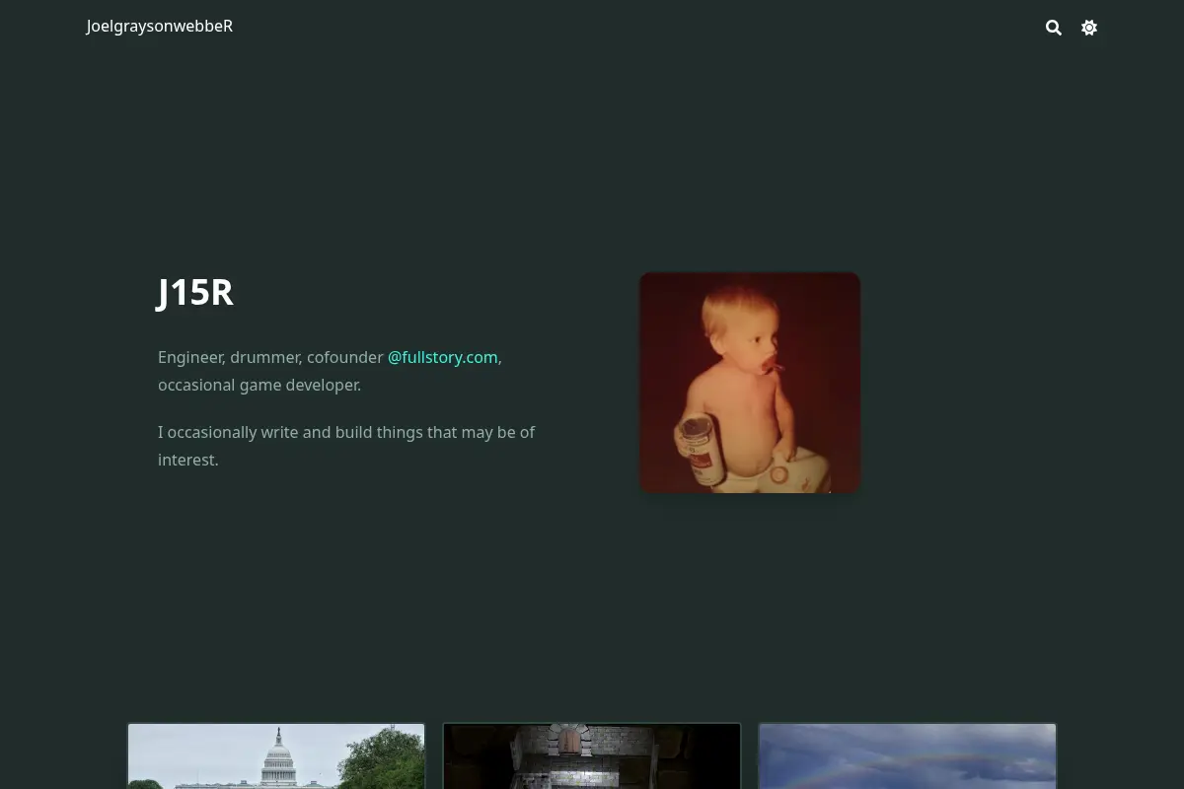The height and width of the screenshot is (789, 1184).
Task: Click the word "Engineer" in the bio
Action: point(189,357)
